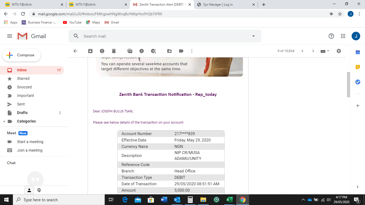The image size is (365, 205).
Task: Open Windows notification center
Action: (356, 200)
